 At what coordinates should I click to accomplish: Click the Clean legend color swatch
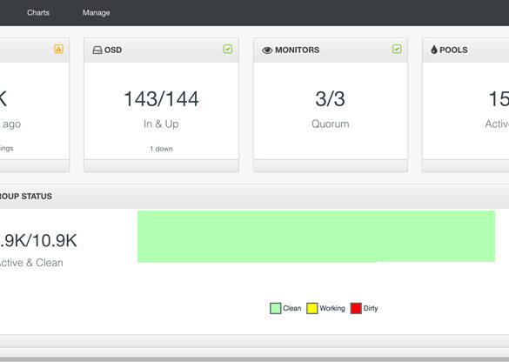click(275, 308)
